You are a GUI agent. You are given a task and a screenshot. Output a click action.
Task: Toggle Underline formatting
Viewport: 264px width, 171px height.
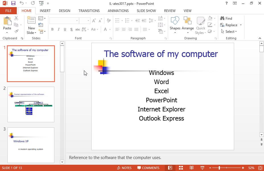(65, 29)
